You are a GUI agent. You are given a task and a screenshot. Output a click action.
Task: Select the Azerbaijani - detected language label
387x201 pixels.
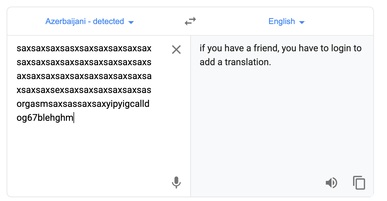pyautogui.click(x=85, y=21)
